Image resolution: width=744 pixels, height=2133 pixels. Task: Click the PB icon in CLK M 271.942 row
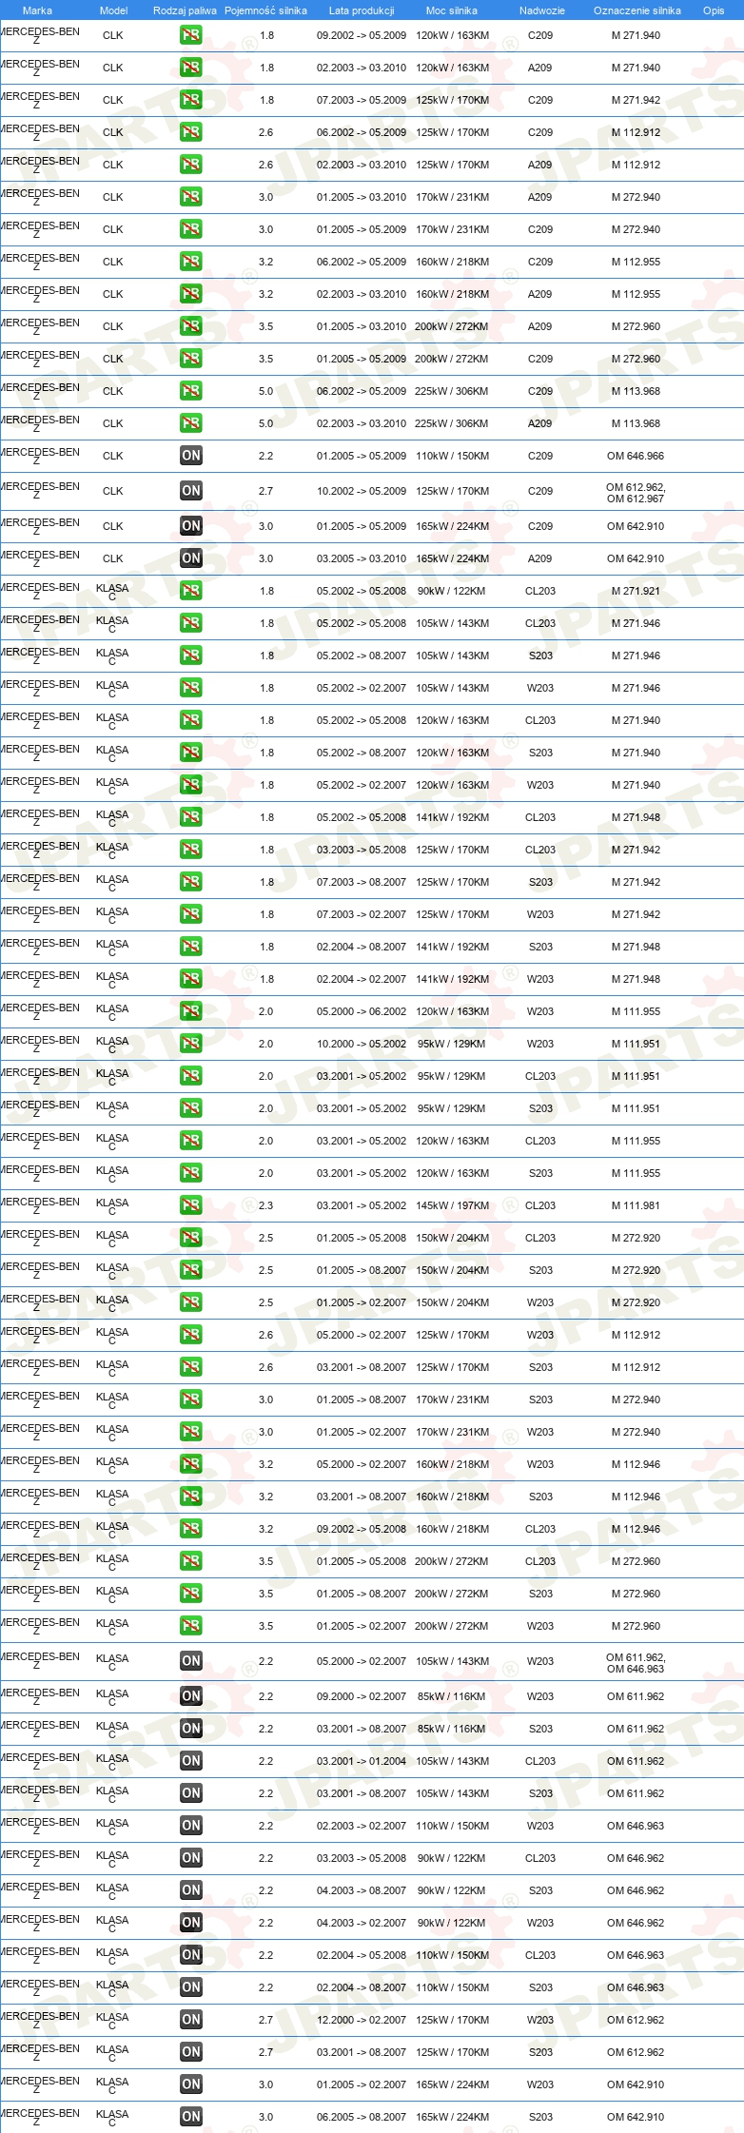tap(191, 100)
